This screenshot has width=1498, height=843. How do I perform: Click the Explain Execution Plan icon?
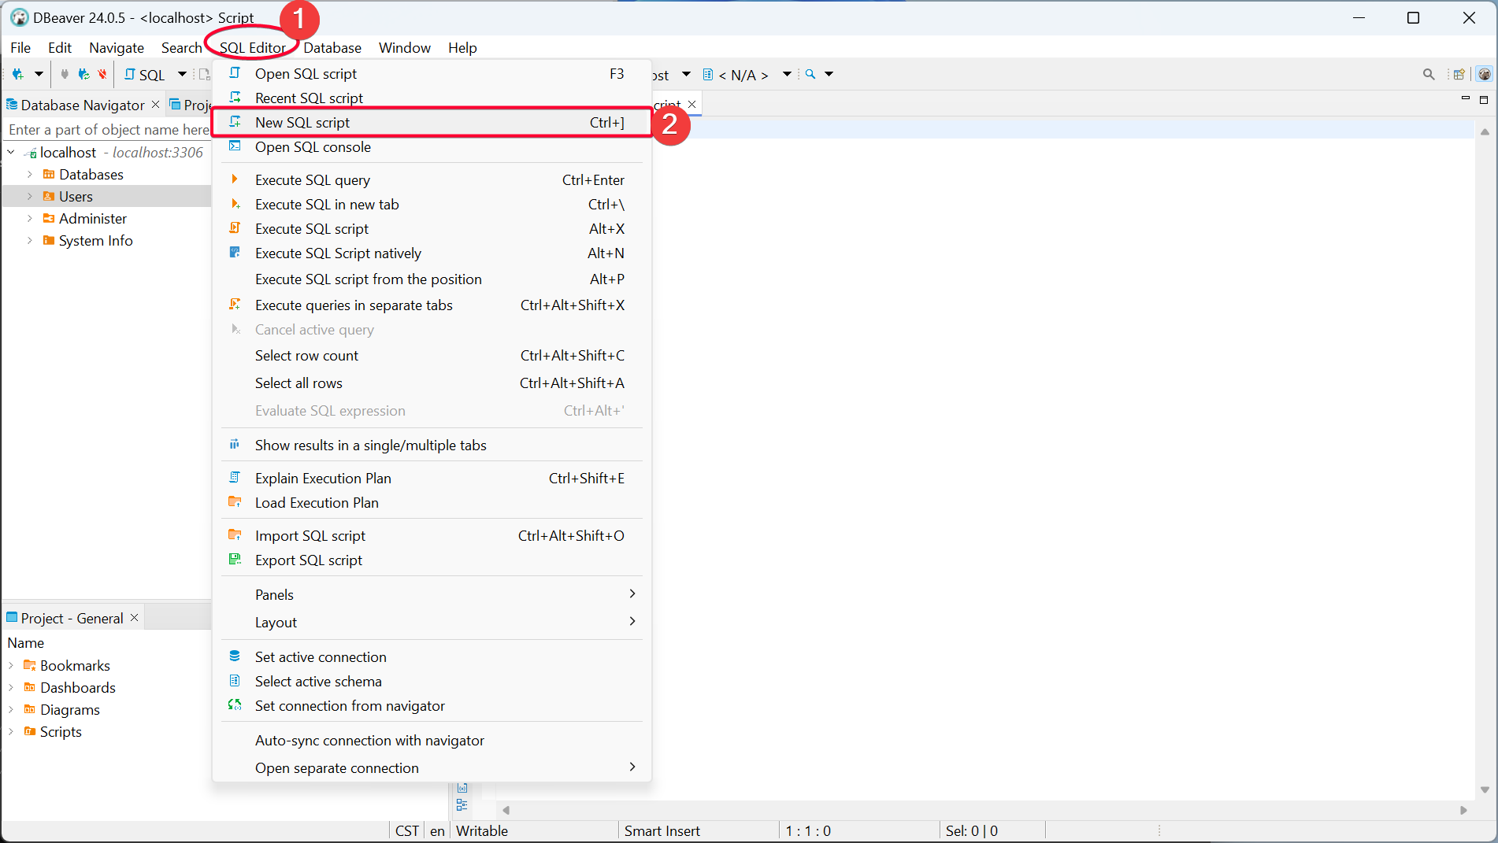pos(235,478)
